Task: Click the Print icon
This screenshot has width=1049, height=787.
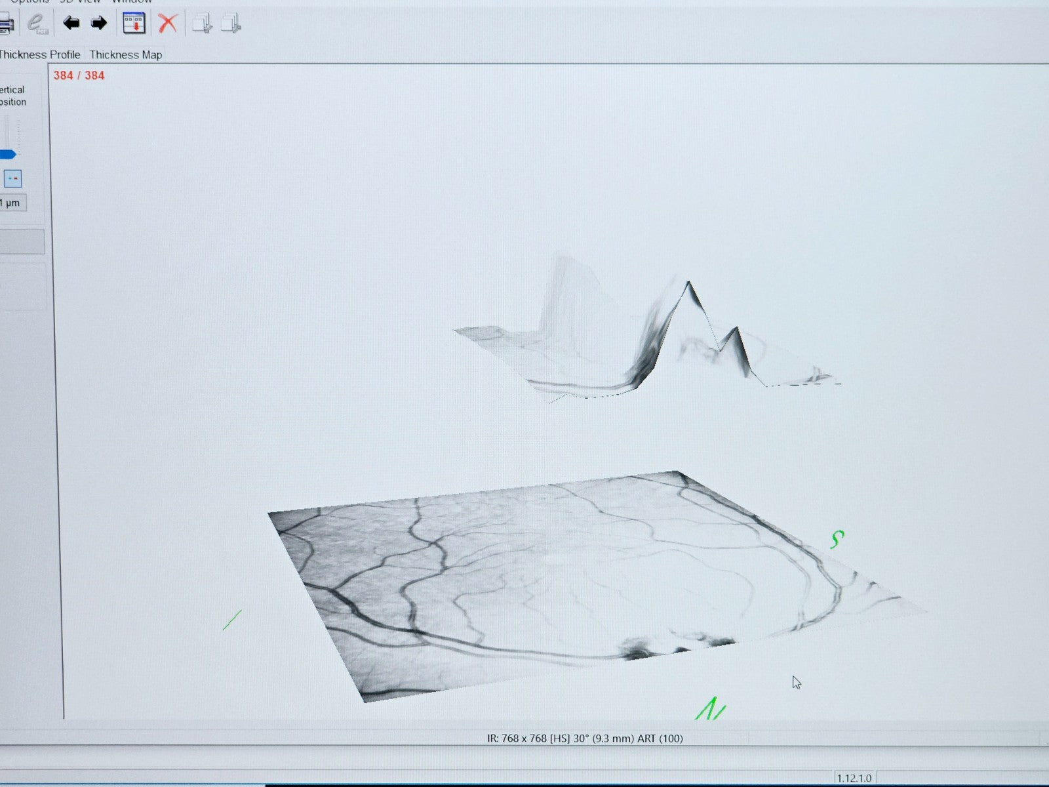Action: pyautogui.click(x=5, y=24)
